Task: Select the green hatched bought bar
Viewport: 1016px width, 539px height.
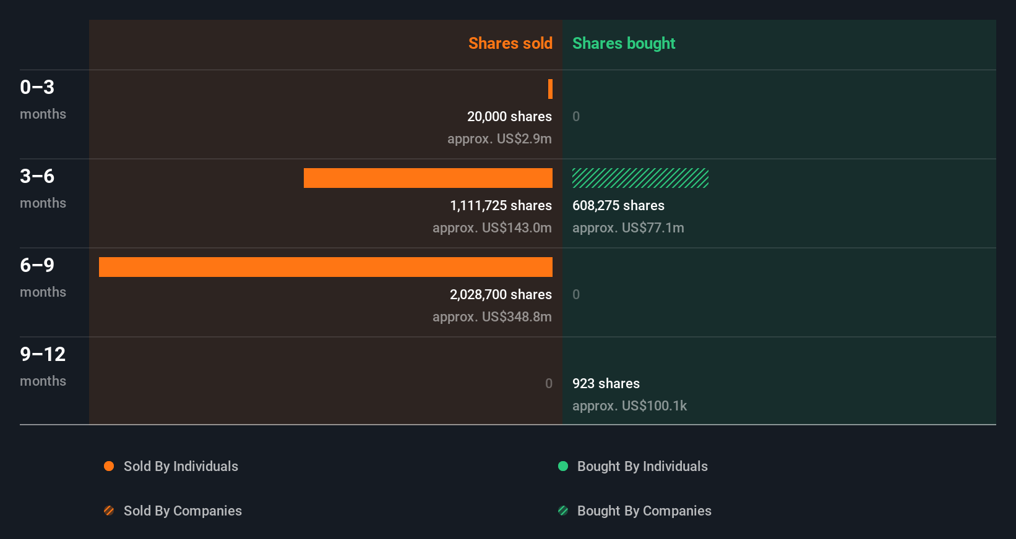Action: [640, 178]
